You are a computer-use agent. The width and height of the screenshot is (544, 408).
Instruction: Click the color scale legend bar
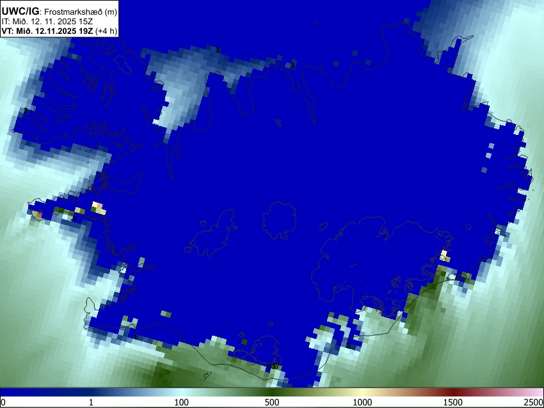click(x=272, y=392)
